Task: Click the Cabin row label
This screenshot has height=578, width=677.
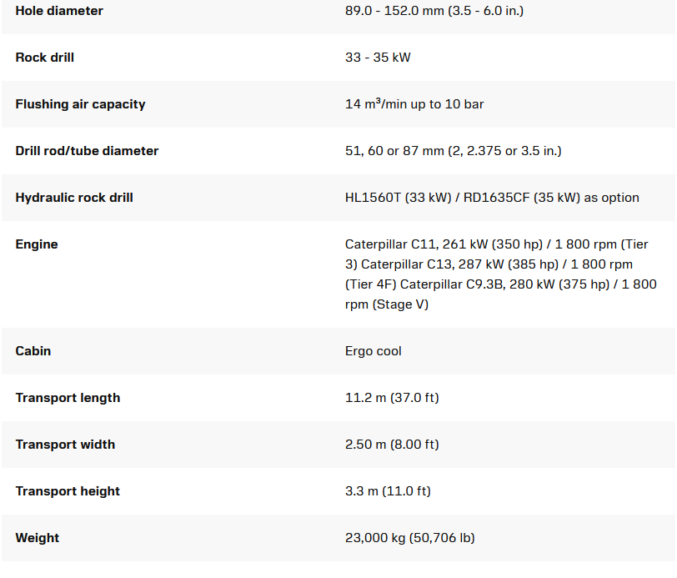Action: pos(33,351)
